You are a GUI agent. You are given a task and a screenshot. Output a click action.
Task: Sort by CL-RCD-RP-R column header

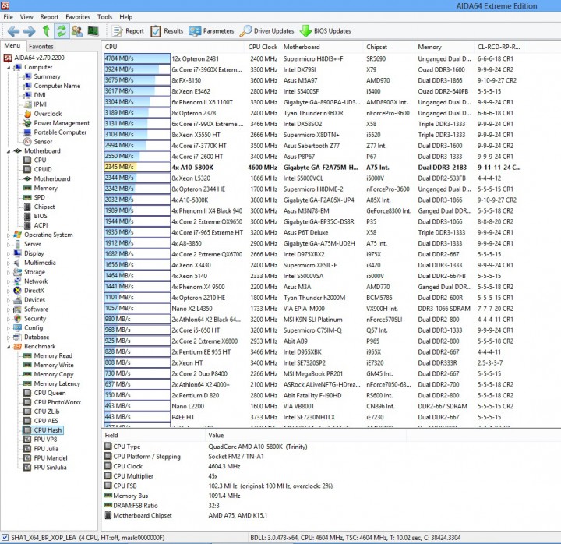coord(499,47)
